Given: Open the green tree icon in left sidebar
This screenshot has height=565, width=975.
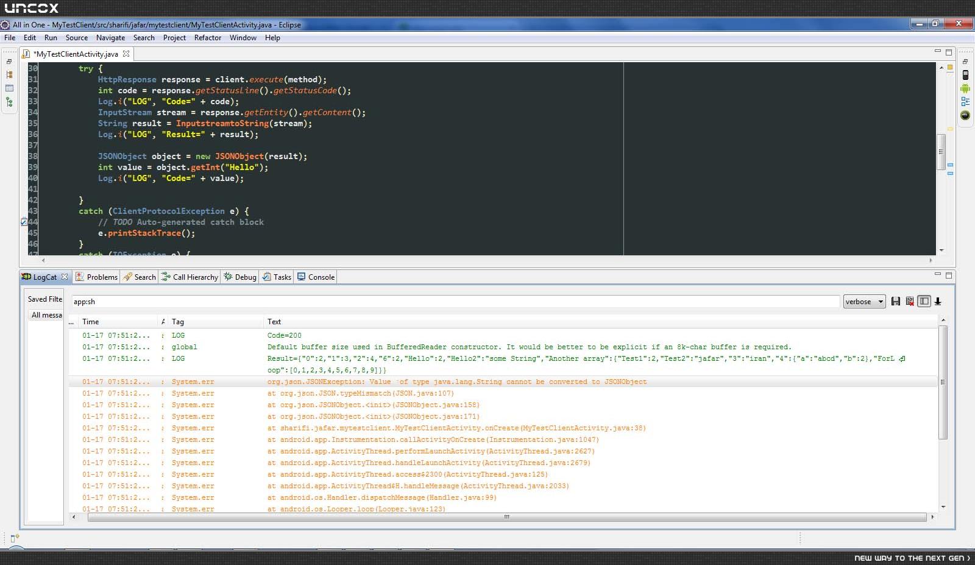Looking at the screenshot, I should coord(9,102).
